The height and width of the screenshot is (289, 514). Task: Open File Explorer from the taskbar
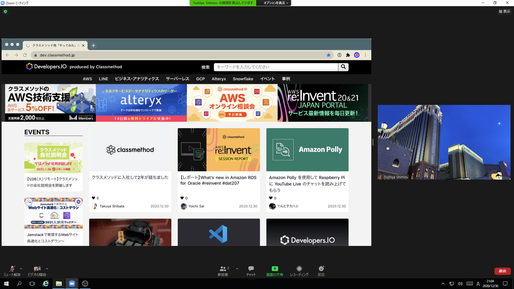coord(59,284)
